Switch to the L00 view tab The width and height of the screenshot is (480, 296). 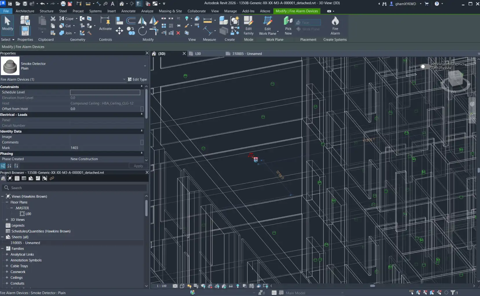(198, 54)
